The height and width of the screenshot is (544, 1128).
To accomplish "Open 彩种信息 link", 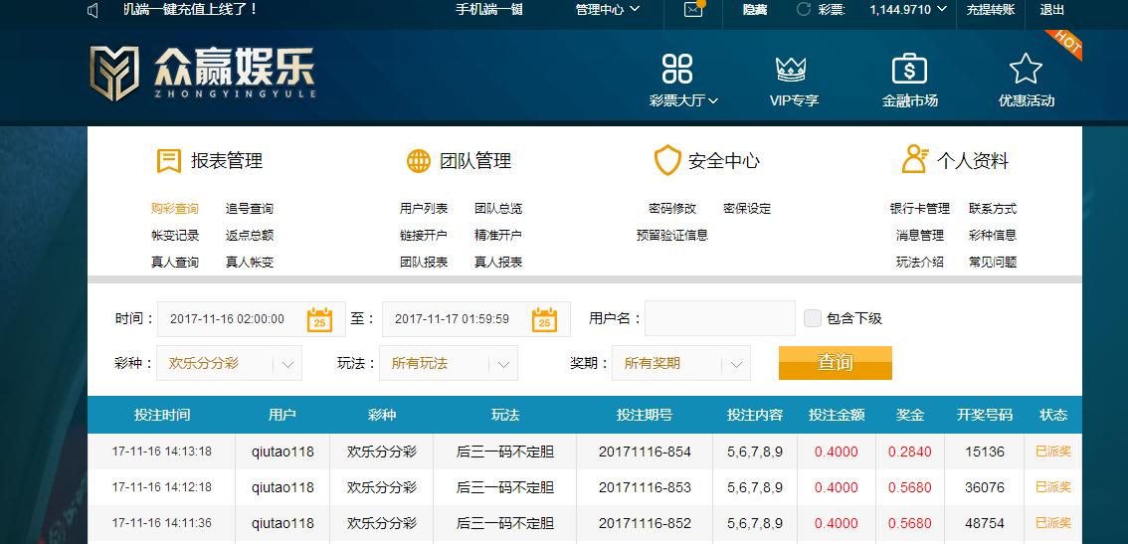I will [993, 236].
